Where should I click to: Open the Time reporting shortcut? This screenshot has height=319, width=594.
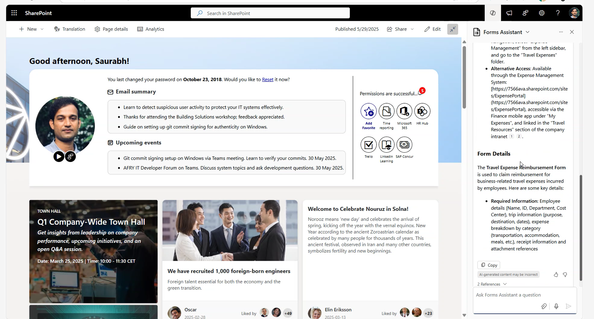386,111
